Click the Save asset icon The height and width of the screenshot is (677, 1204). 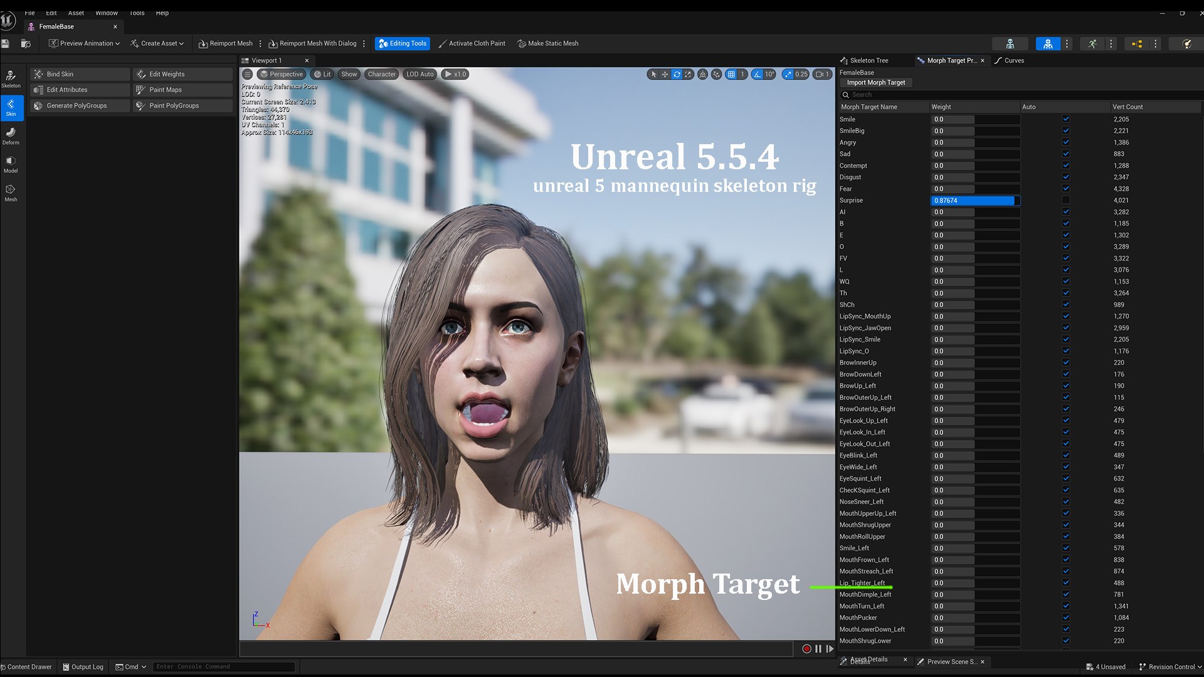(x=6, y=43)
